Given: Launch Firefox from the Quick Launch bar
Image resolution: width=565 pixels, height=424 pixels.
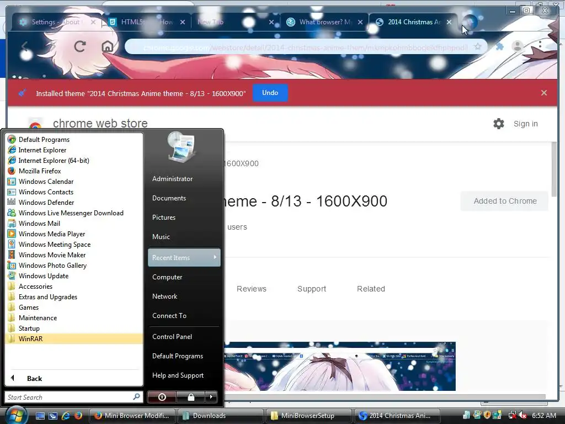Looking at the screenshot, I should (78, 416).
